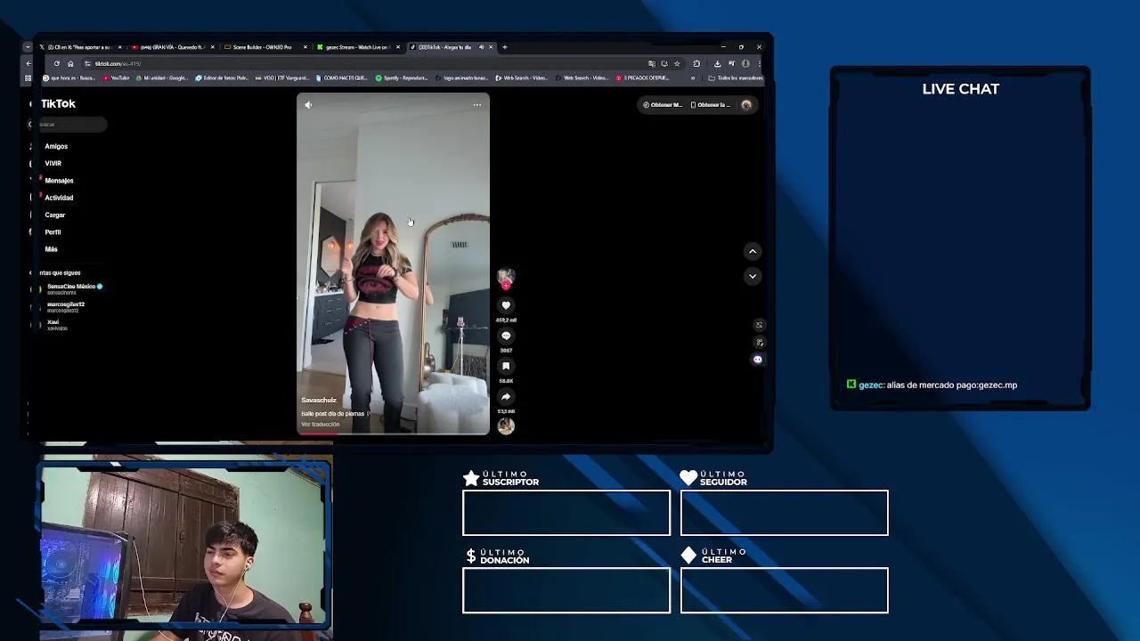Share the video using the arrow icon
The width and height of the screenshot is (1140, 641).
[x=506, y=396]
